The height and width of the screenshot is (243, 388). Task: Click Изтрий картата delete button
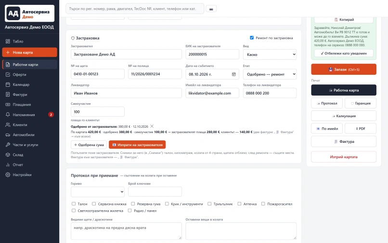(344, 157)
